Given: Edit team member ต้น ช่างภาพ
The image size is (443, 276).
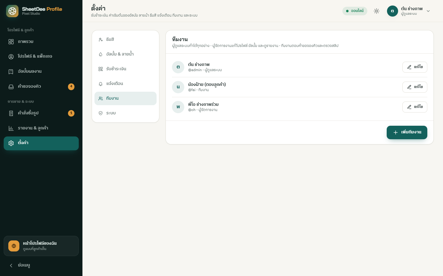Looking at the screenshot, I should tap(415, 67).
